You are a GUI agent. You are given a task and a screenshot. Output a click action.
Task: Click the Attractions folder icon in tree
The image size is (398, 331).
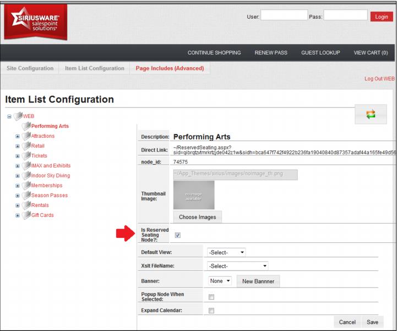(26, 136)
